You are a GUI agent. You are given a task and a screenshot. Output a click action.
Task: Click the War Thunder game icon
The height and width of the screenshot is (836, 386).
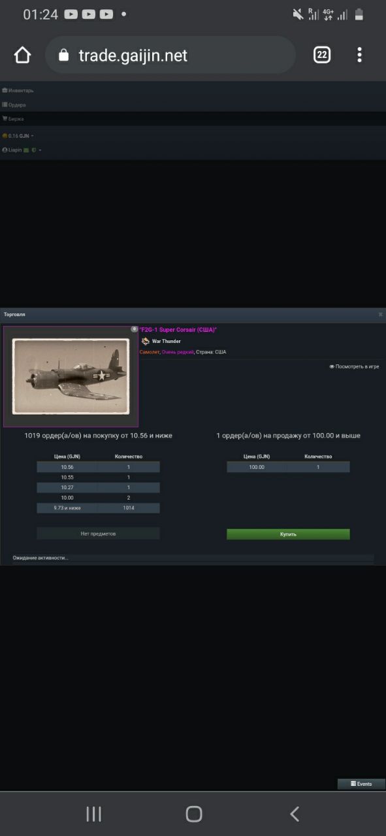point(146,341)
